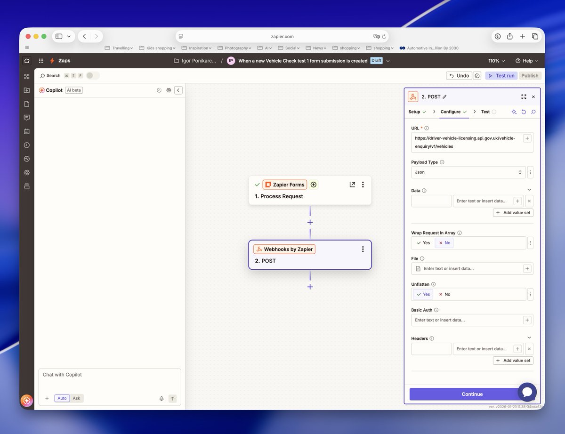The width and height of the screenshot is (565, 434).
Task: Open the Travelling bookmarks folder
Action: (119, 48)
